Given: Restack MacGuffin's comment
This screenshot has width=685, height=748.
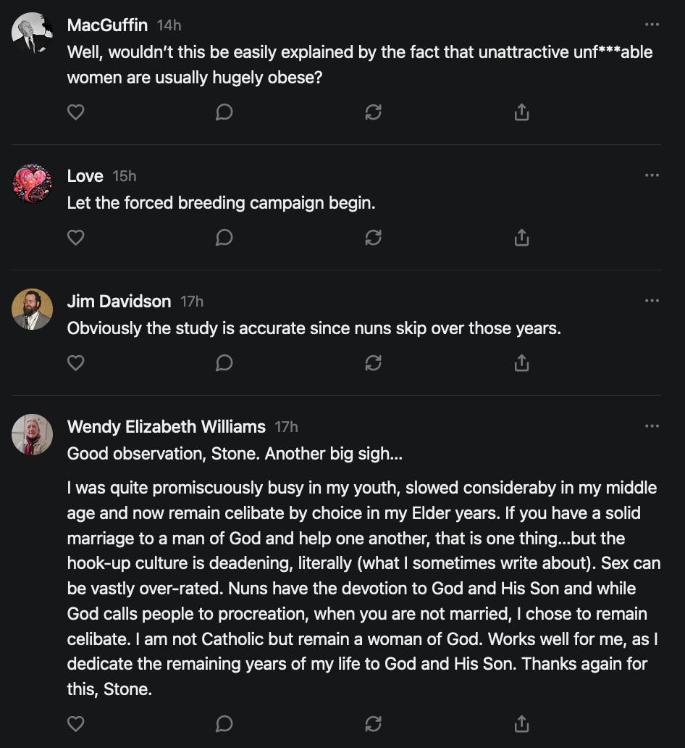Looking at the screenshot, I should (373, 112).
